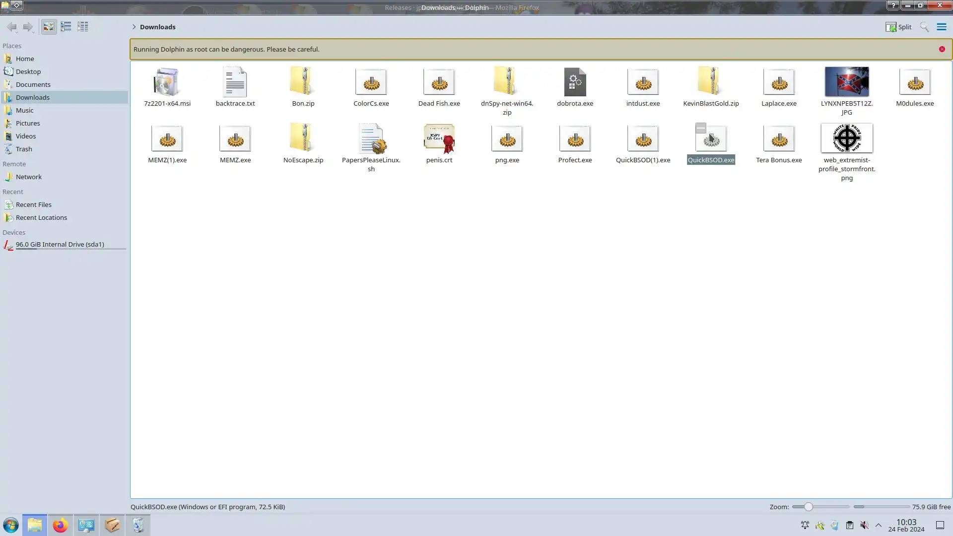Launch Firefox from the taskbar

click(60, 525)
